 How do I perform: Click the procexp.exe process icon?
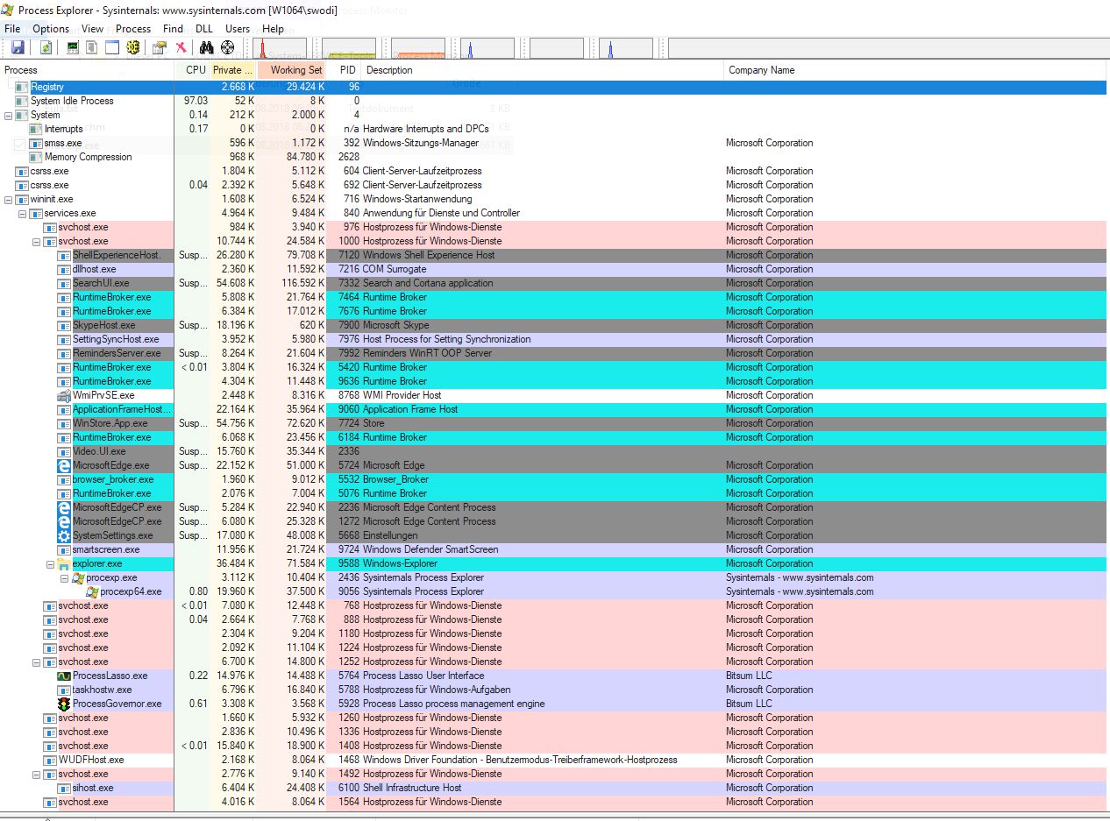tap(78, 577)
